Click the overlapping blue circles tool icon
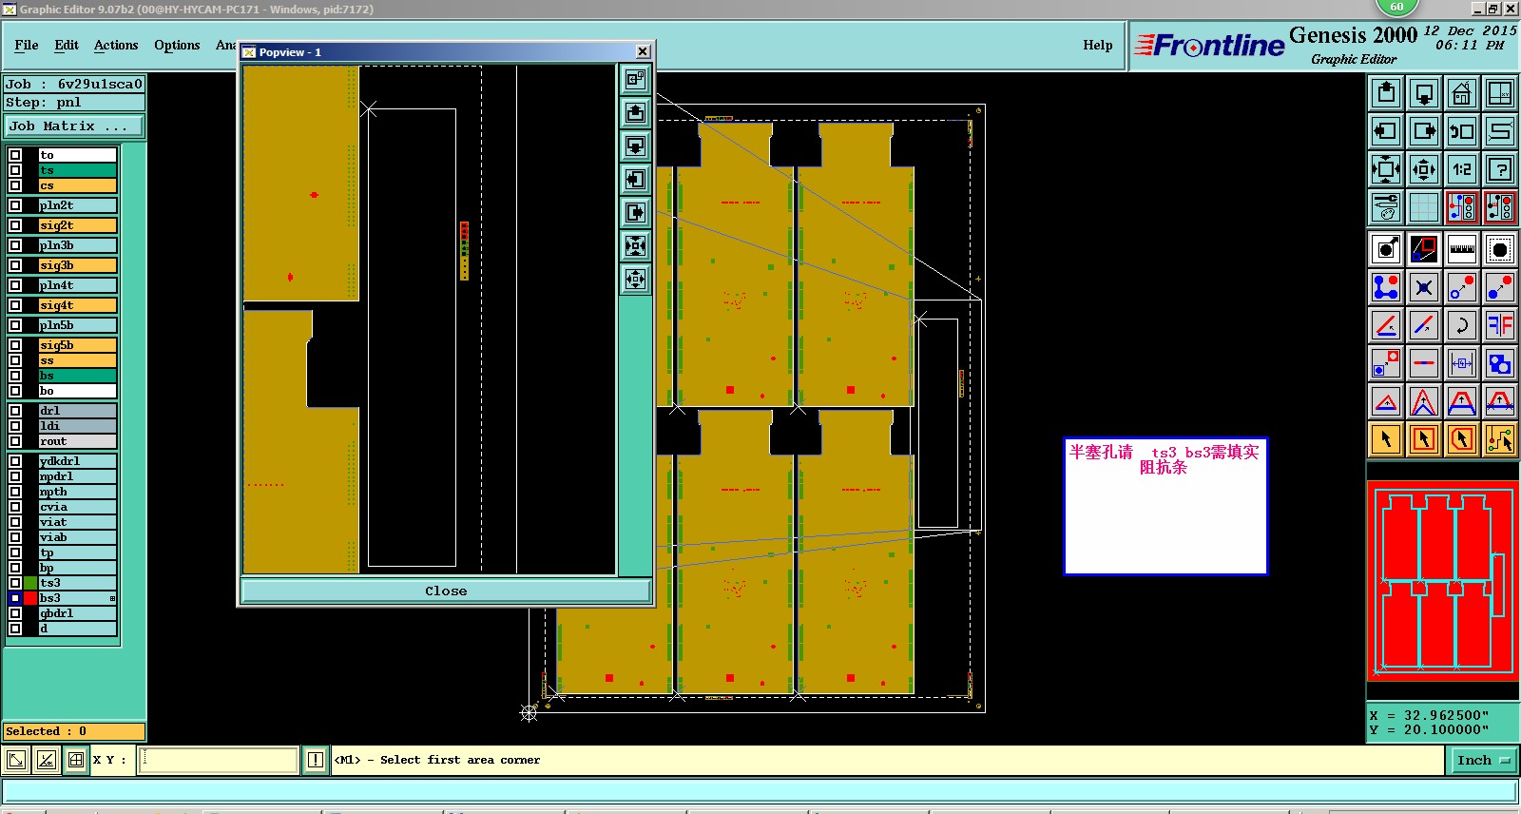 pos(1500,363)
